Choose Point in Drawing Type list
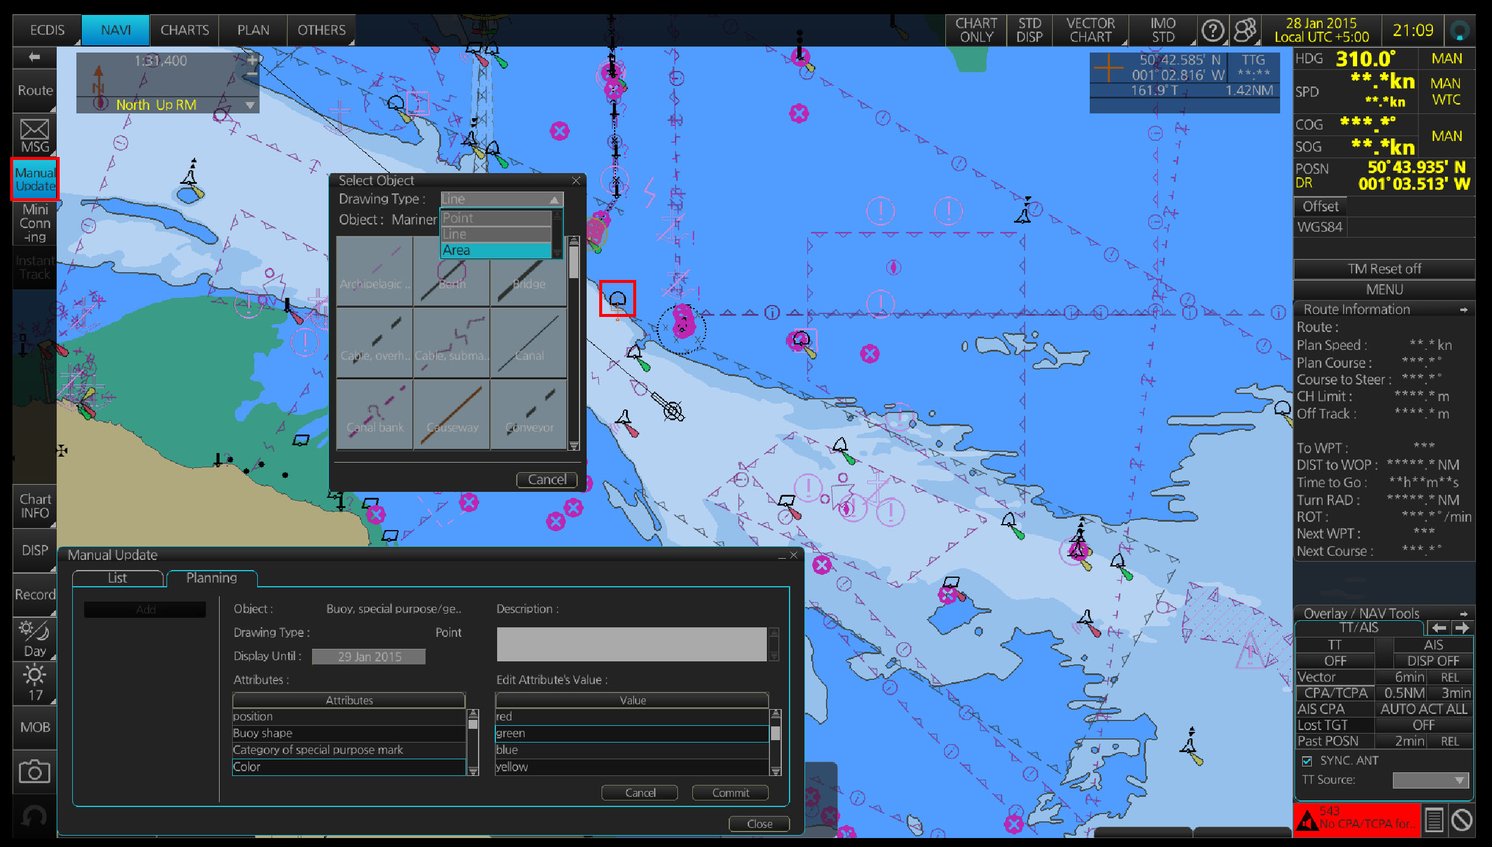Screen dimensions: 1492x847 [x=496, y=218]
